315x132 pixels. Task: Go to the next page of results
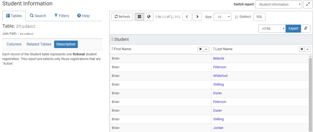click(x=197, y=17)
